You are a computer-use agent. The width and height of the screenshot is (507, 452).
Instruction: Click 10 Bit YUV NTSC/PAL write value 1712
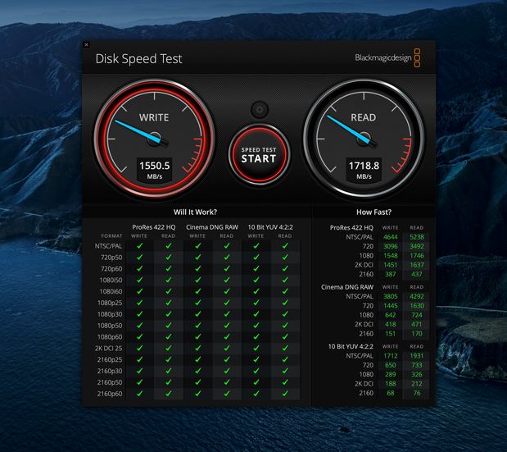390,356
